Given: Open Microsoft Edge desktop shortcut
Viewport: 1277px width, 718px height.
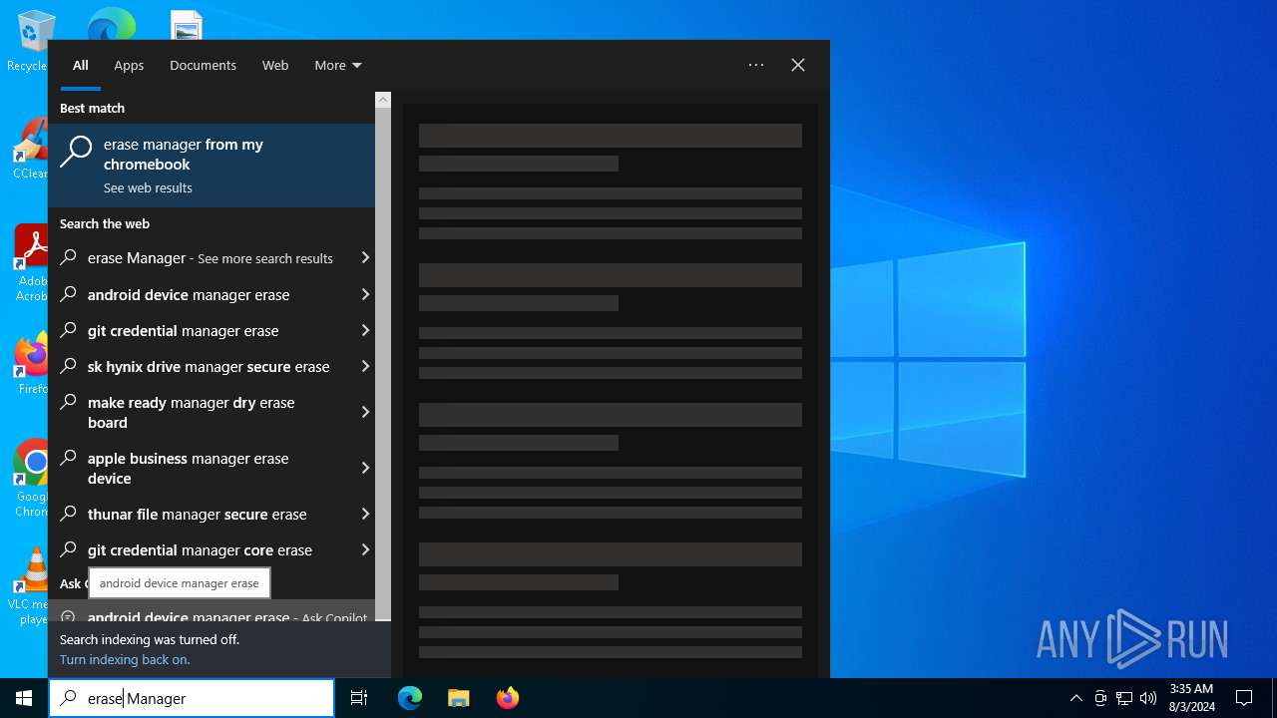Looking at the screenshot, I should click(x=111, y=25).
